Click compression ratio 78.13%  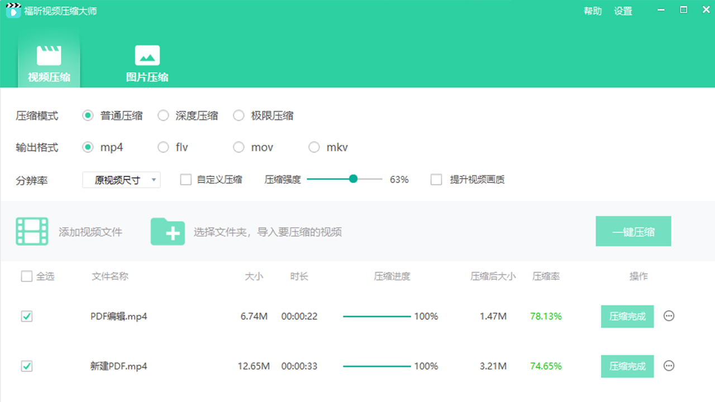546,316
